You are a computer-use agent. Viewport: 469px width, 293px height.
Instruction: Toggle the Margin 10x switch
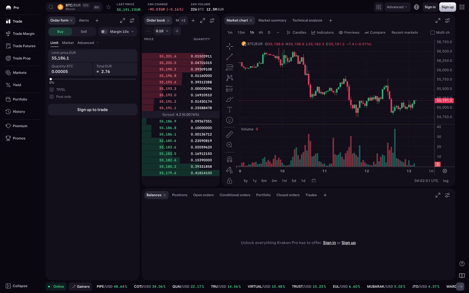(104, 32)
